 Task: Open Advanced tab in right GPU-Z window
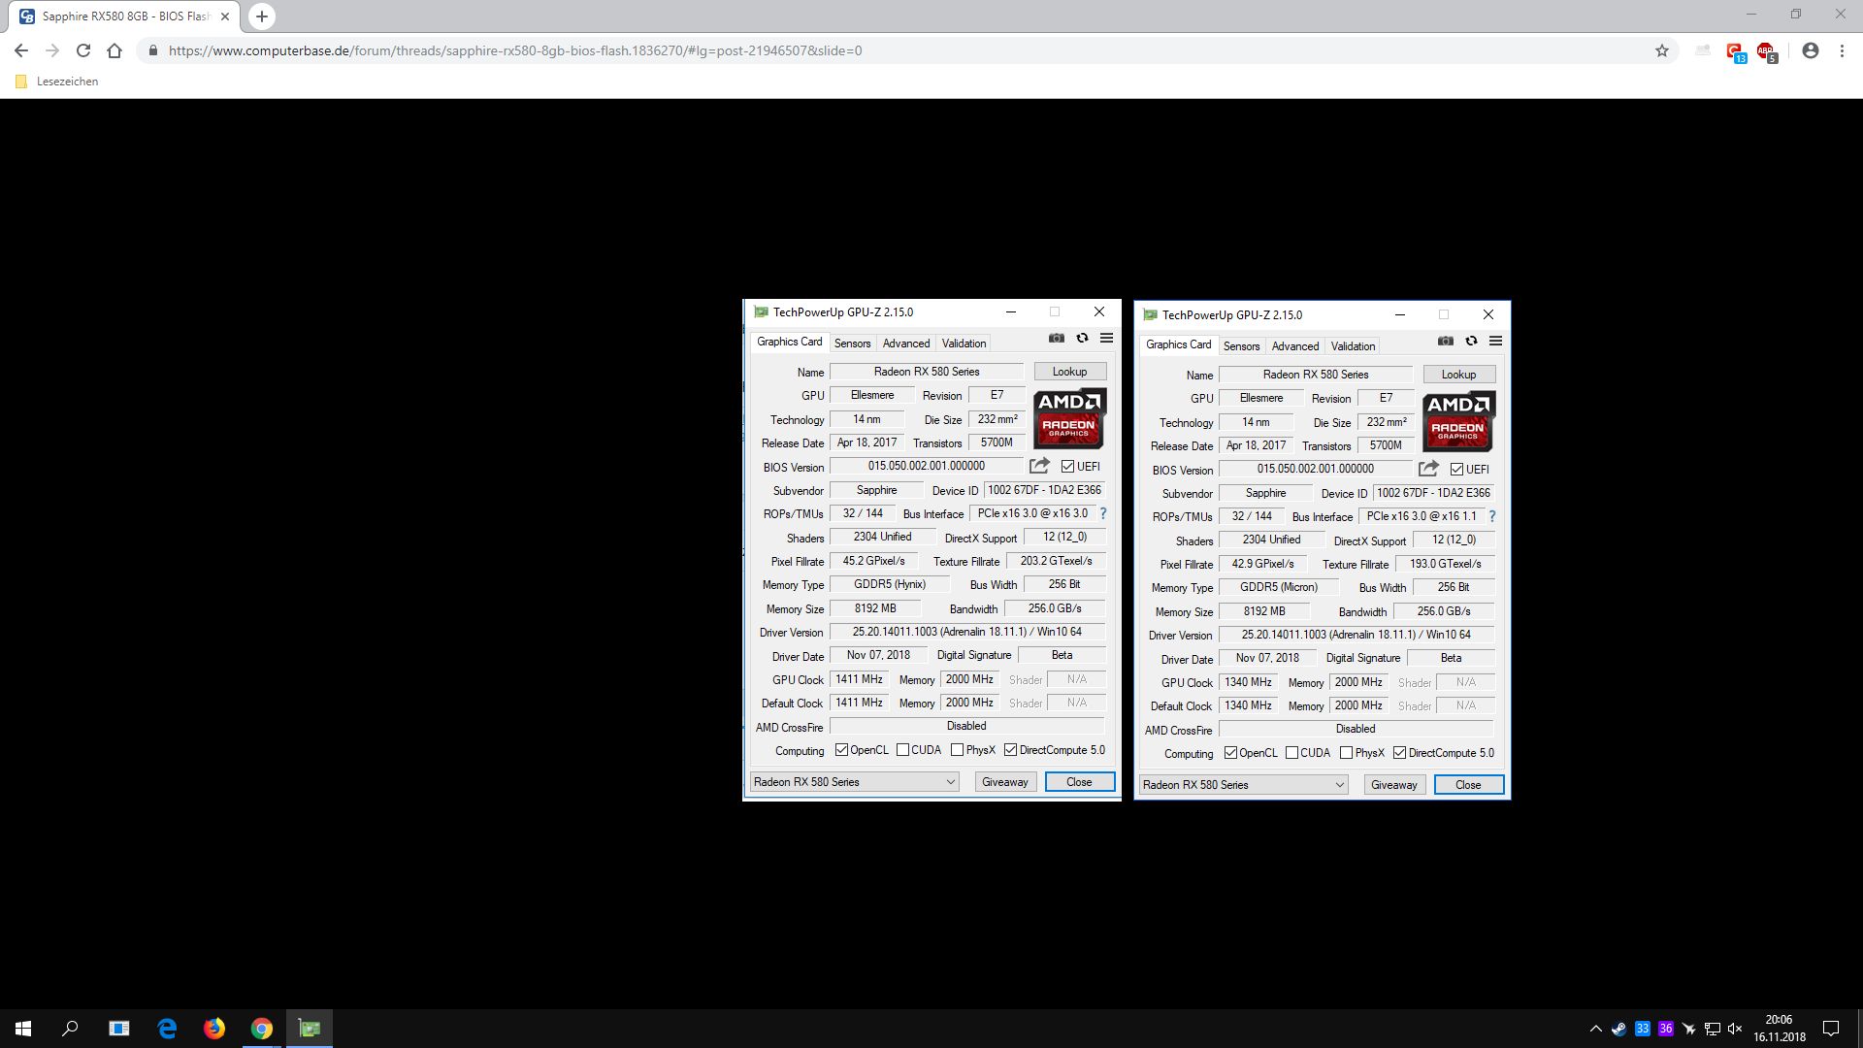pos(1294,346)
